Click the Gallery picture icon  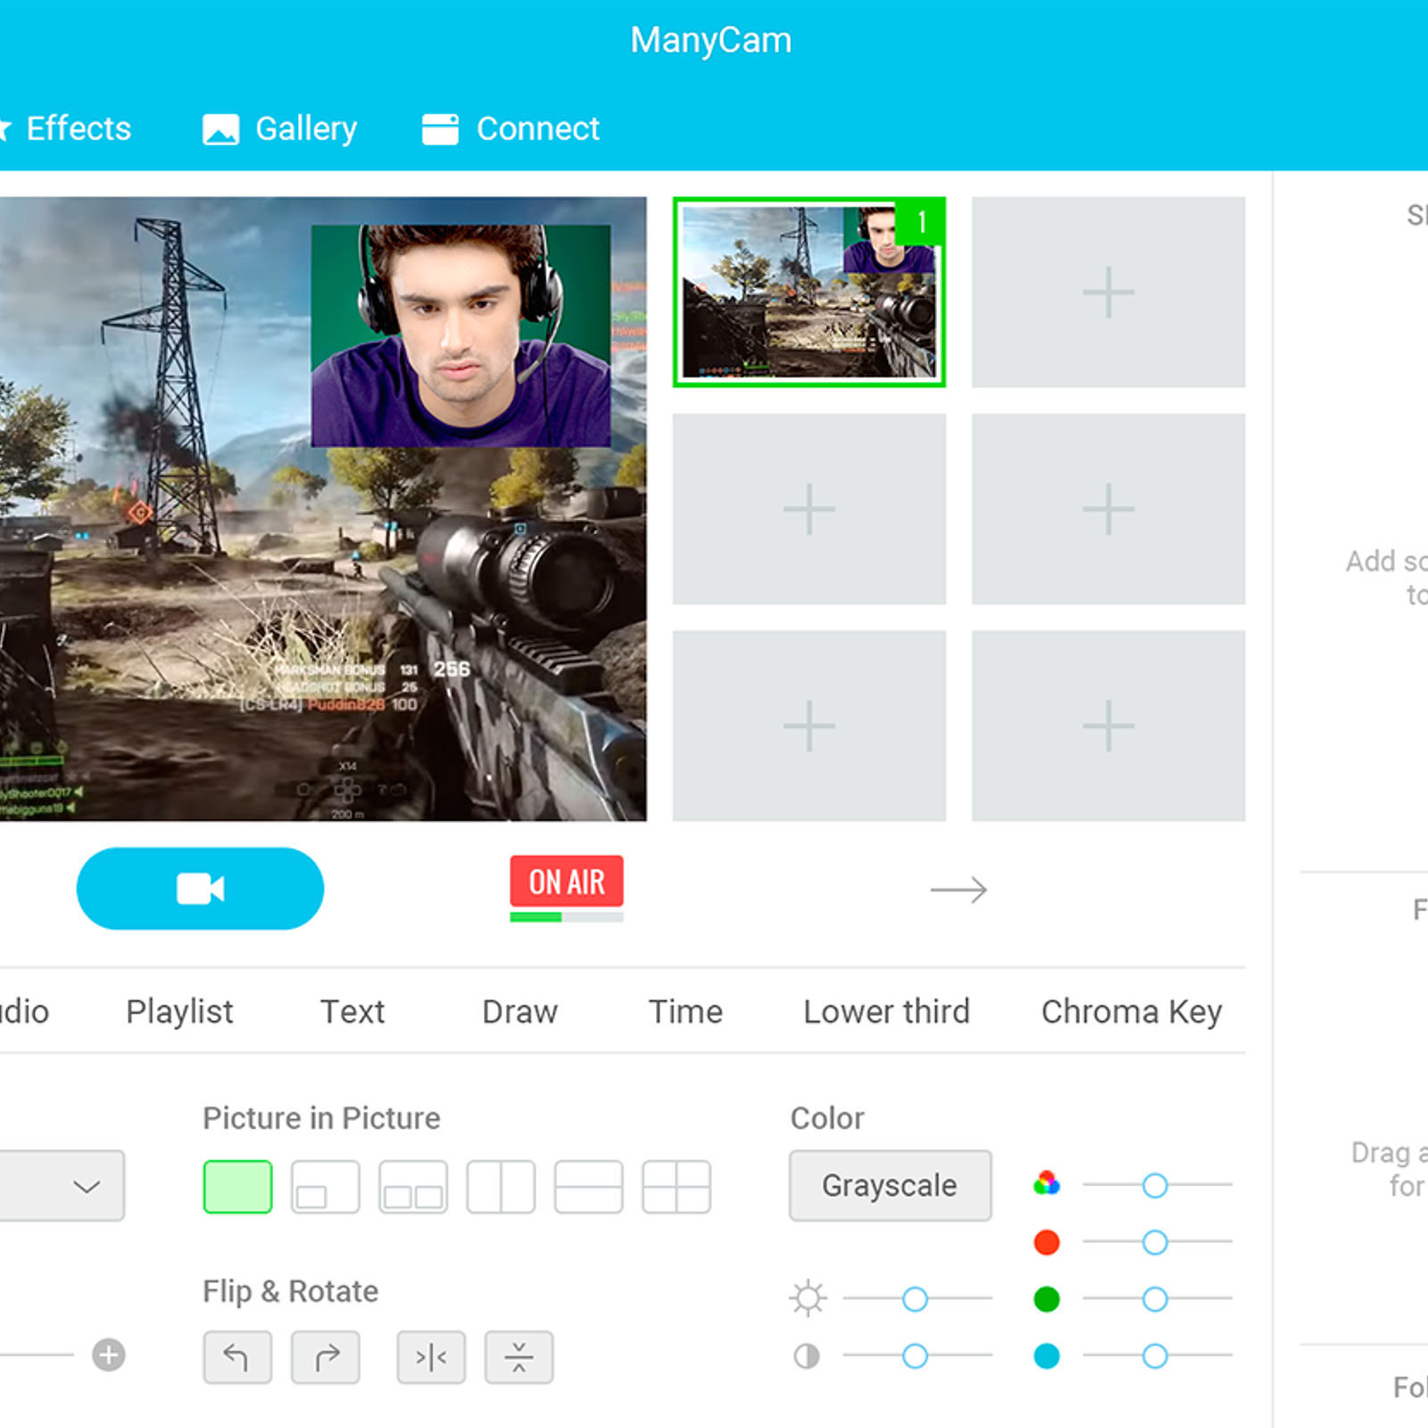220,129
